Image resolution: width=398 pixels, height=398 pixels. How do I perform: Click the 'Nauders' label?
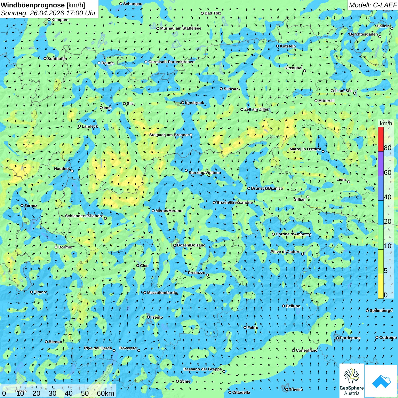(62, 169)
